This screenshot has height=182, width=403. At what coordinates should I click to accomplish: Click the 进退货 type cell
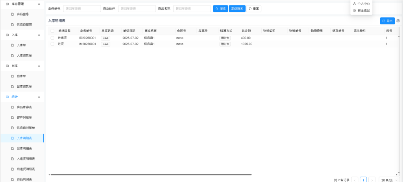pyautogui.click(x=62, y=38)
